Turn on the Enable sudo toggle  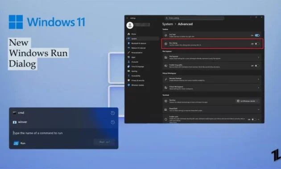254,119
